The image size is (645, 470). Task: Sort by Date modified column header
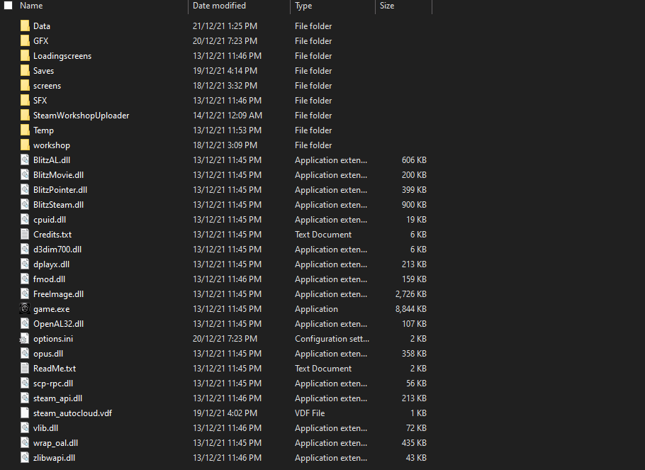[x=220, y=6]
